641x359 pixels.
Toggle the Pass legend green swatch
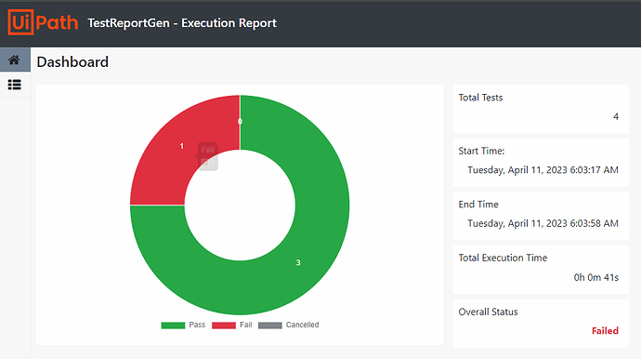pyautogui.click(x=173, y=325)
